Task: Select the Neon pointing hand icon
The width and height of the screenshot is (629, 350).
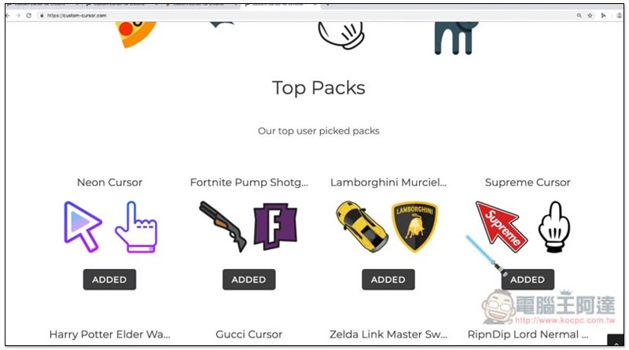Action: pos(136,227)
